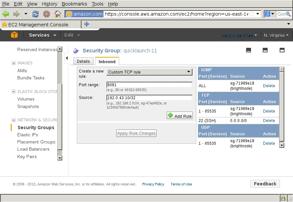Collapse the ELASTIC BLOCK STORE section
Viewport: 293px width, 202px height.
point(14,91)
